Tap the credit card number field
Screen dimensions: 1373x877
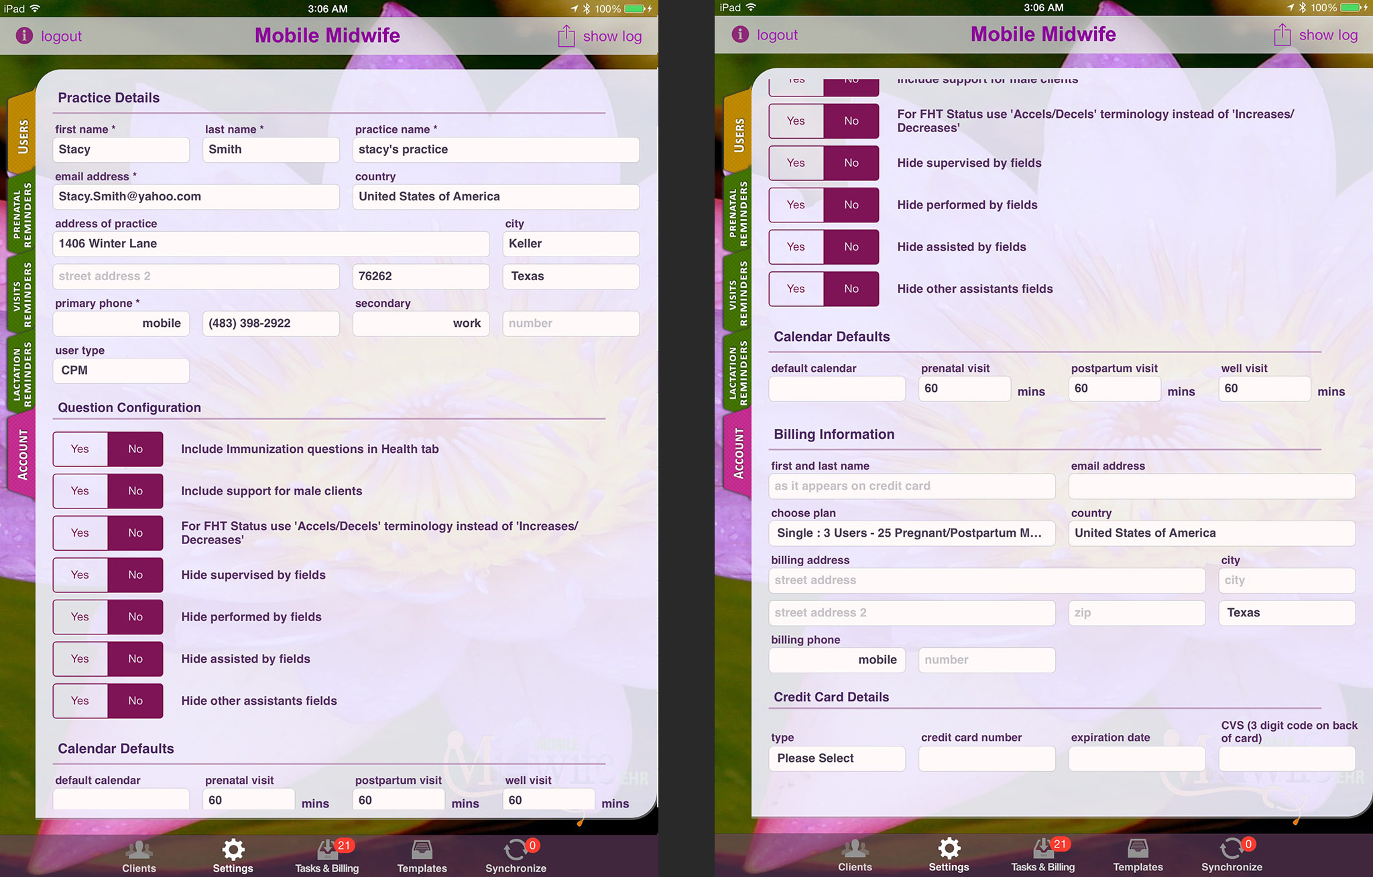click(x=986, y=758)
